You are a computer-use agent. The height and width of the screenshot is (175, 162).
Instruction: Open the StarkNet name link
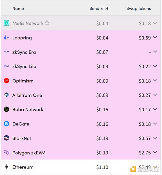coord(22,138)
